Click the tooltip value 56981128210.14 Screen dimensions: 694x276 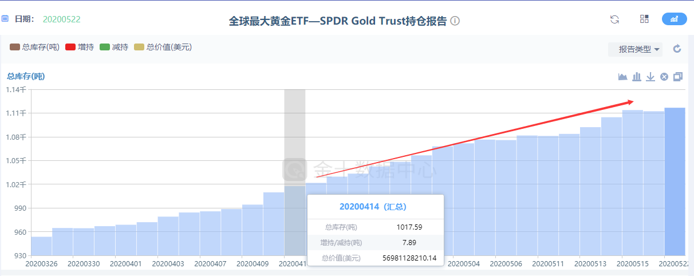pyautogui.click(x=409, y=258)
